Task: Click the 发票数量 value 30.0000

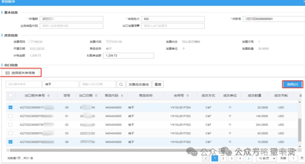Action: pyautogui.click(x=263, y=49)
